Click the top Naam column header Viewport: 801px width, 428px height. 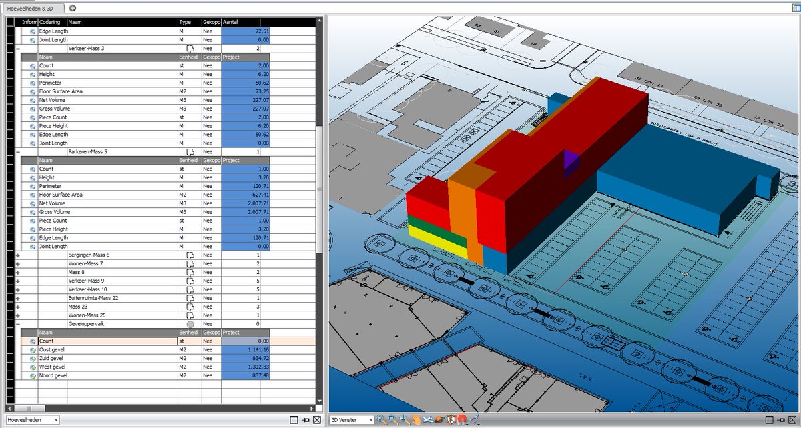click(122, 22)
